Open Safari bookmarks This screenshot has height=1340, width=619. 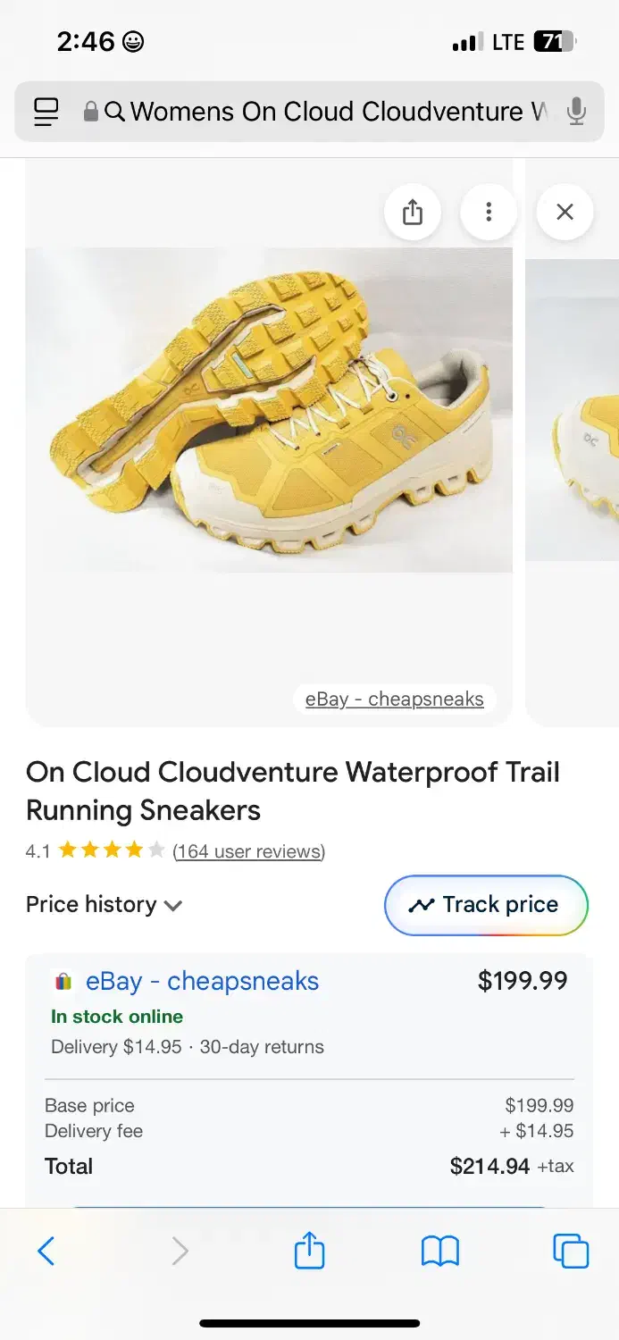439,1251
